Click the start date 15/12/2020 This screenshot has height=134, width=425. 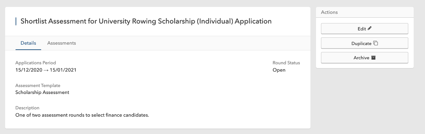pos(29,70)
